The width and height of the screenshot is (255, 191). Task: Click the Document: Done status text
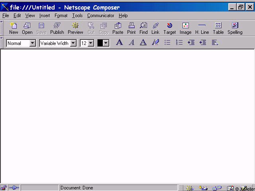77,188
